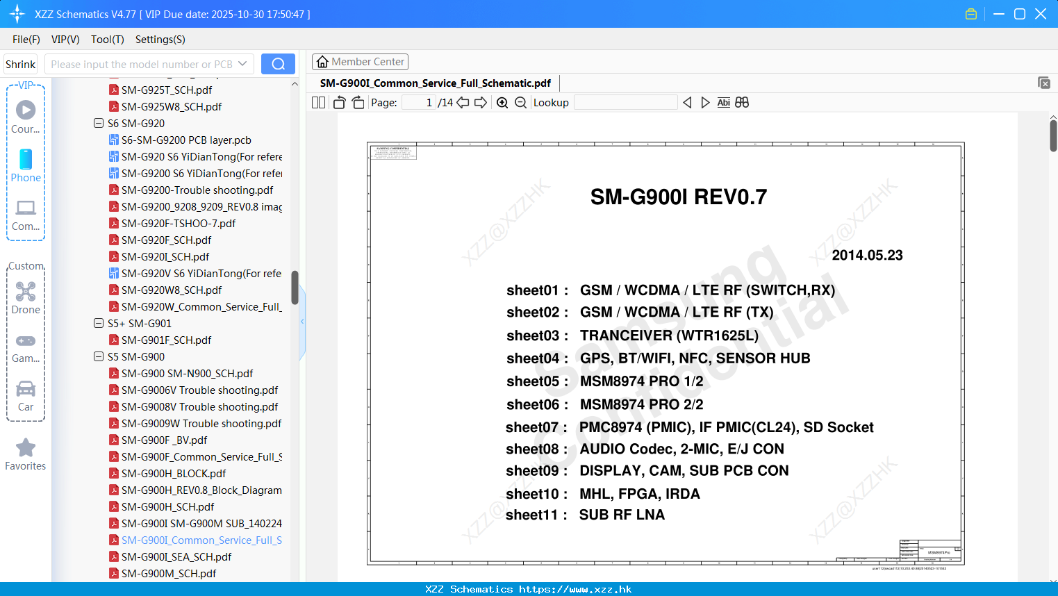Open SM-G900H_SCH.pdf
This screenshot has height=596, width=1058.
(167, 506)
